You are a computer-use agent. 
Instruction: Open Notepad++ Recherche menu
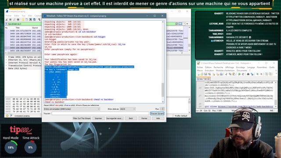pos(218,67)
